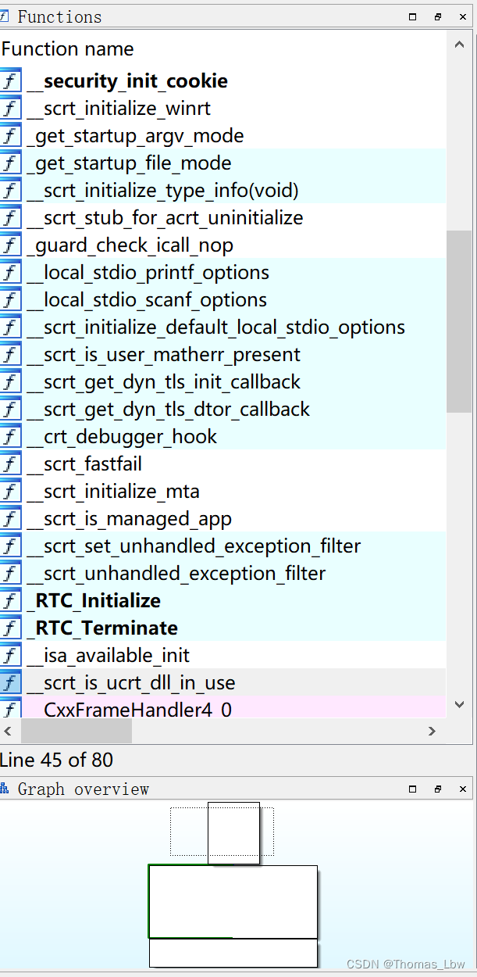Screen dimensions: 477x977
Task: Click the f icon beside _RTC_Initialize
Action: coord(9,600)
